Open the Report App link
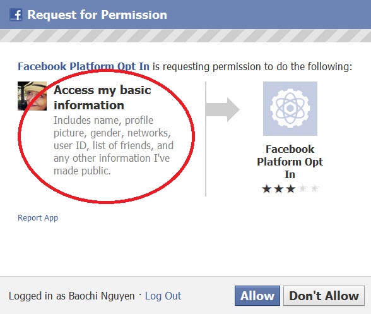Viewport: 371px width, 314px height. 38,218
